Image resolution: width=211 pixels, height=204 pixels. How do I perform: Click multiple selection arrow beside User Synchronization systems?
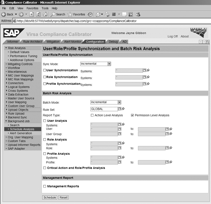pyautogui.click(x=148, y=70)
